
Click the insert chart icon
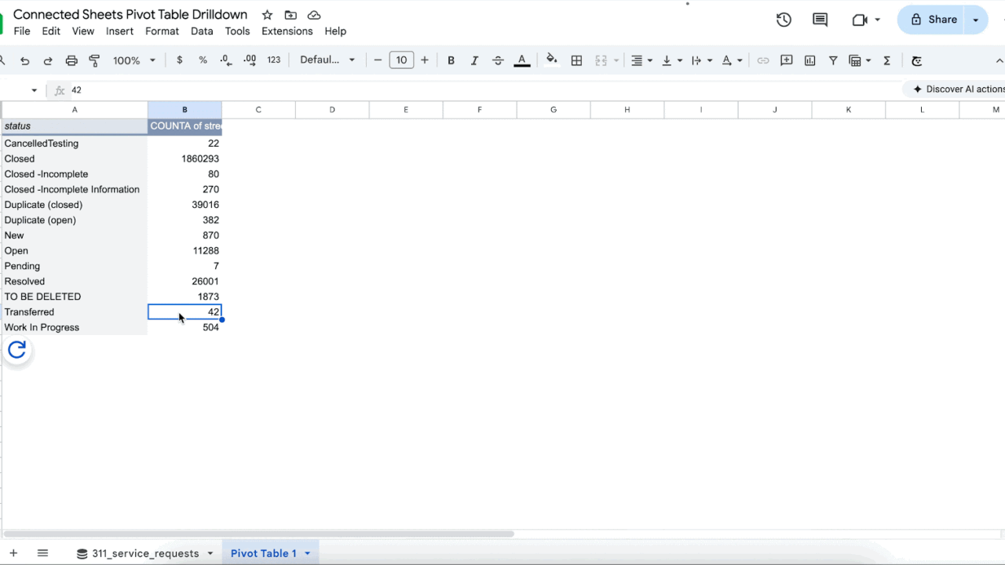tap(810, 60)
